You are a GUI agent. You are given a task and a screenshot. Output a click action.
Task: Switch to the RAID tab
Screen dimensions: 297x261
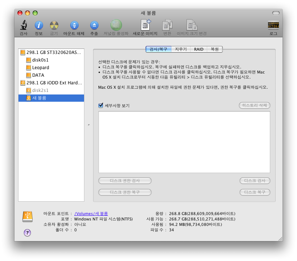[199, 49]
